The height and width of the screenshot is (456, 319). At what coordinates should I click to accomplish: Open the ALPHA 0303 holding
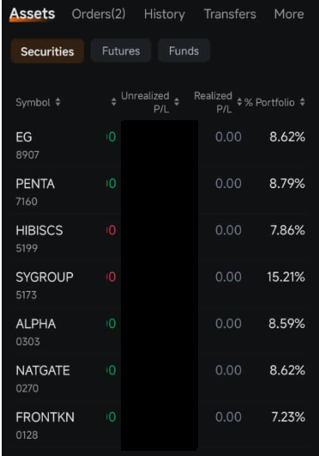[x=160, y=332]
